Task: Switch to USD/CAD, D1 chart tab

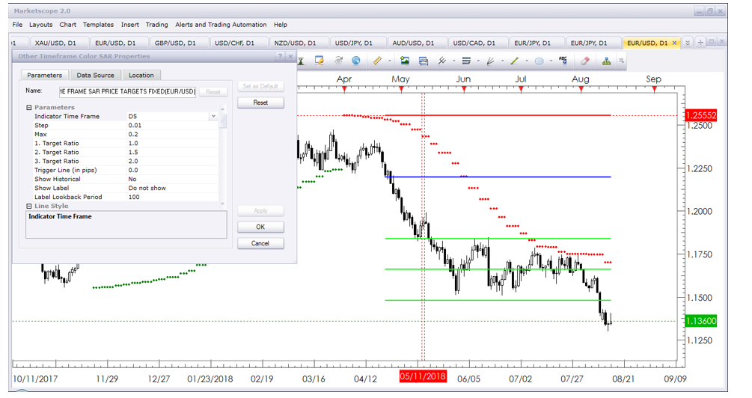Action: point(474,43)
